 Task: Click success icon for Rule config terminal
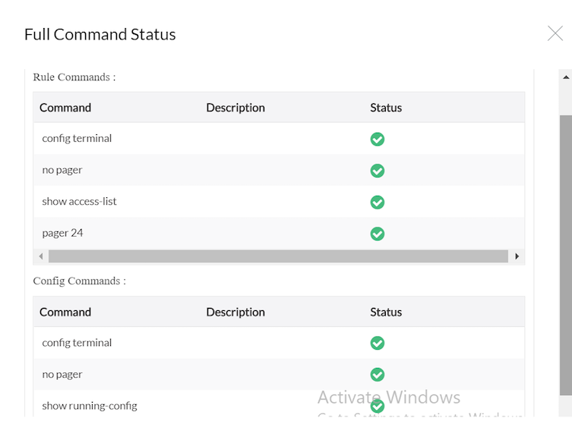(x=377, y=139)
